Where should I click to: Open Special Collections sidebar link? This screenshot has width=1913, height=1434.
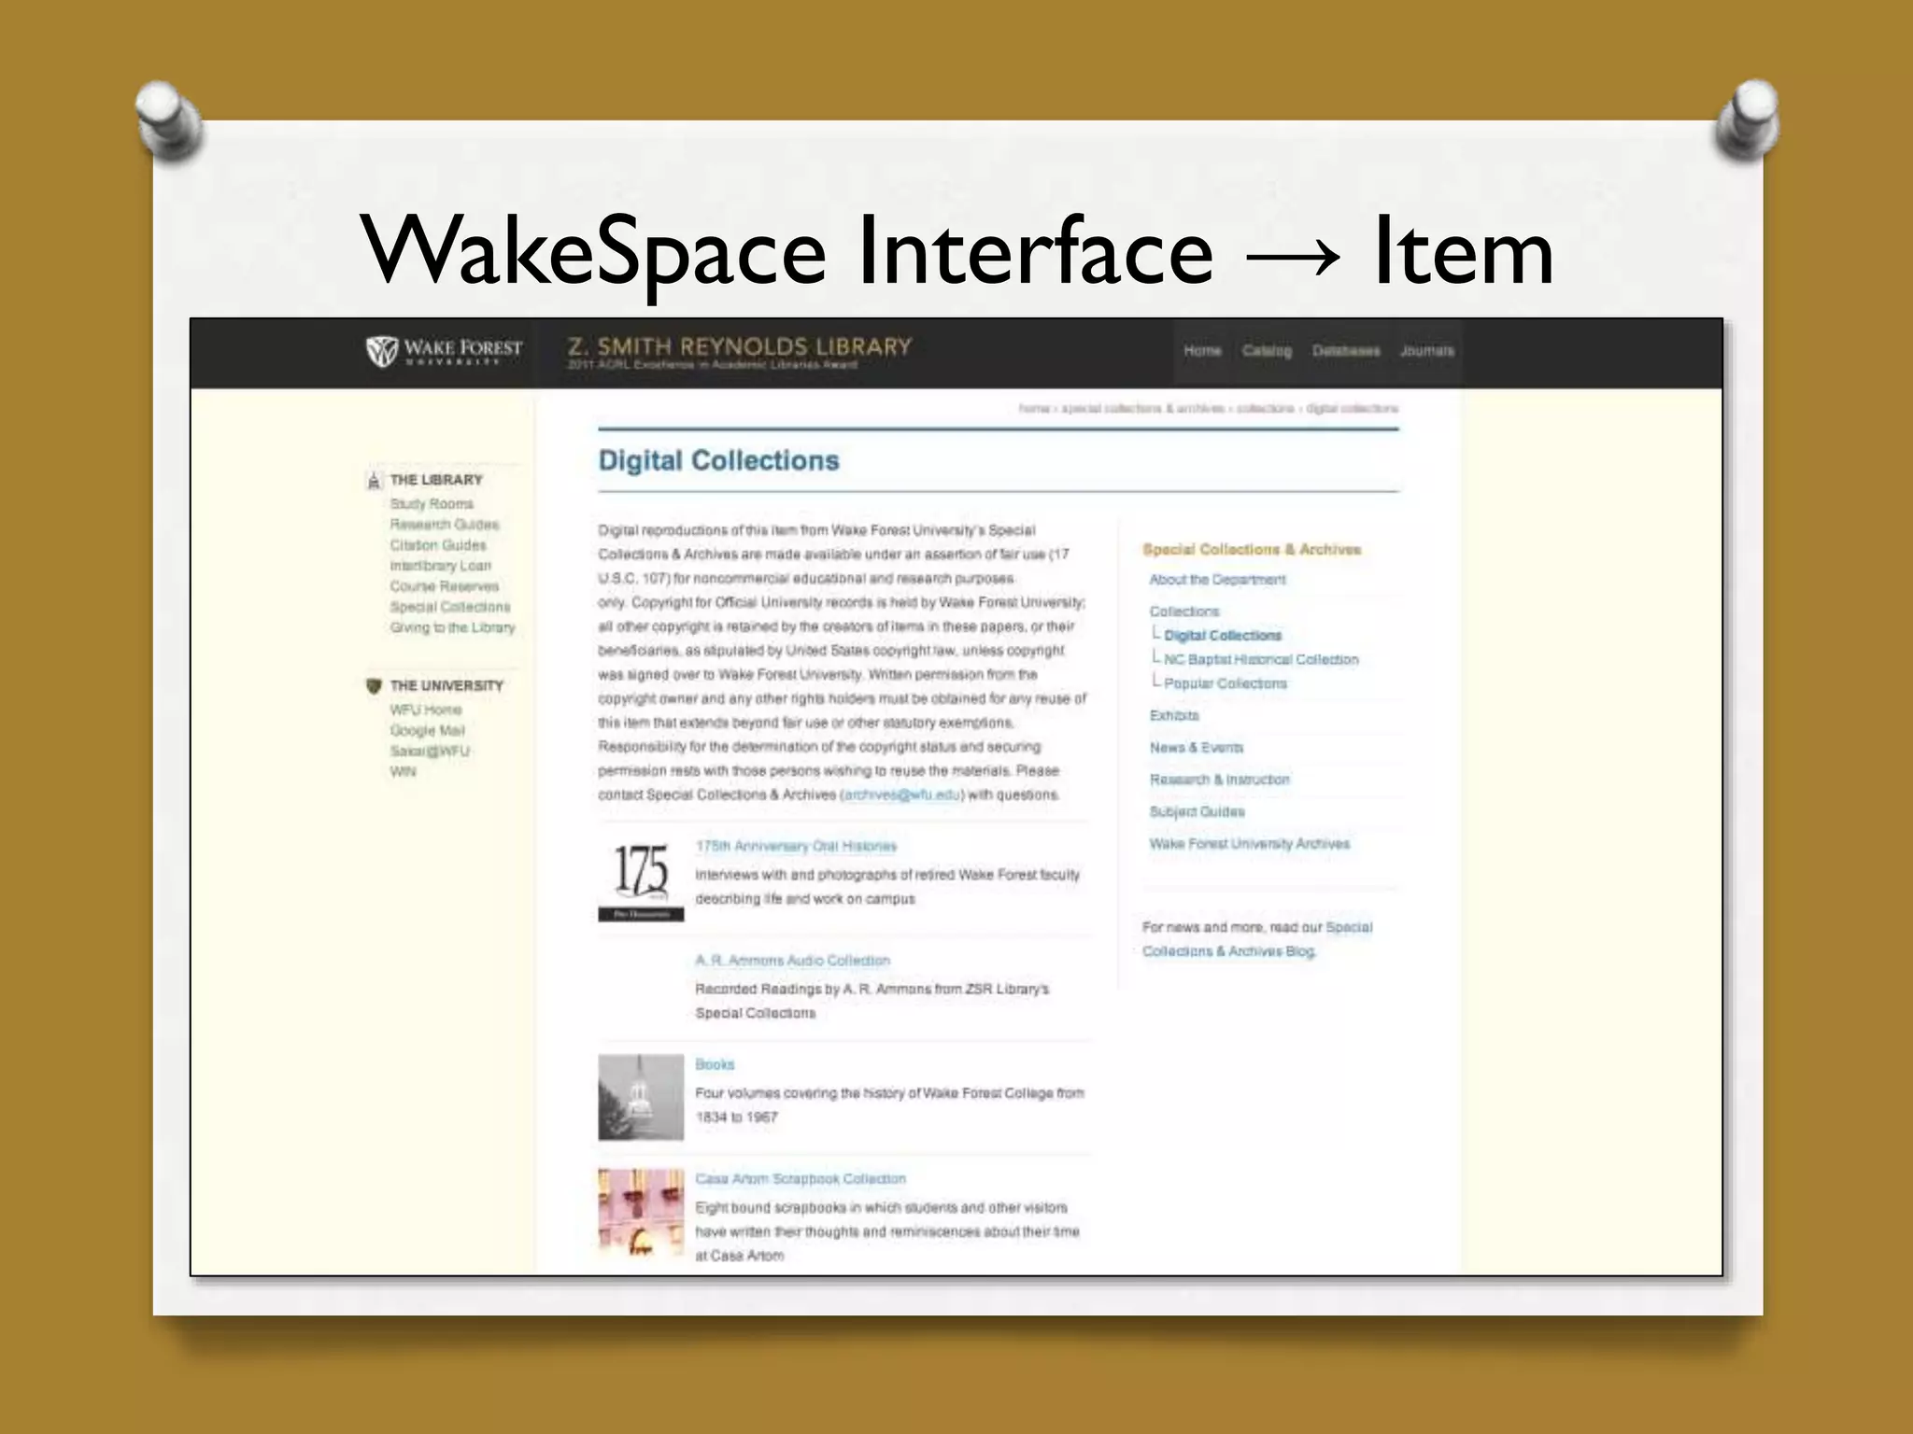[450, 607]
